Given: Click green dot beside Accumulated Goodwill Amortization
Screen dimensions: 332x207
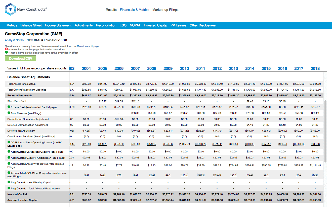Looking at the screenshot, I should [9, 157].
